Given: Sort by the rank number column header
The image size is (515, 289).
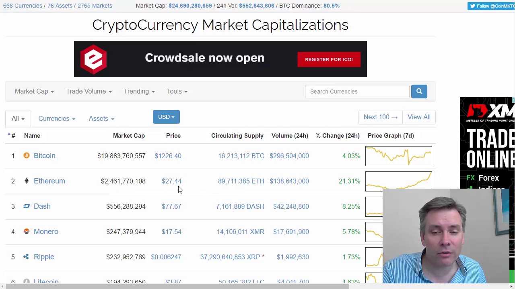Looking at the screenshot, I should click(13, 136).
